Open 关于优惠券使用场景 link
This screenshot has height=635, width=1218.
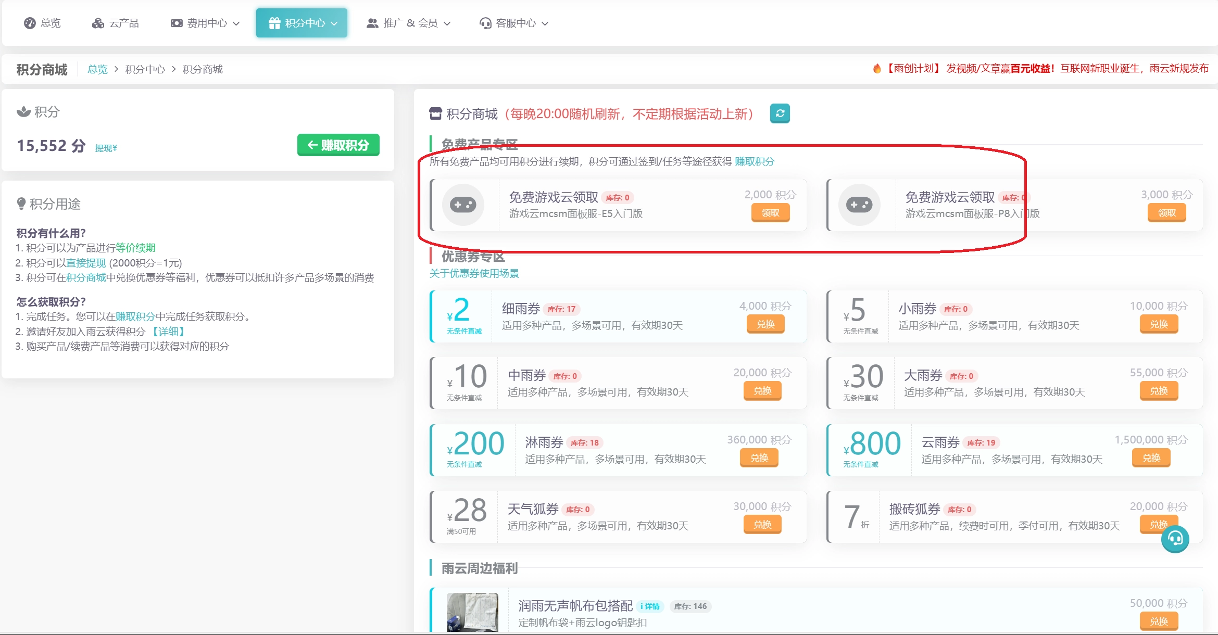coord(474,273)
